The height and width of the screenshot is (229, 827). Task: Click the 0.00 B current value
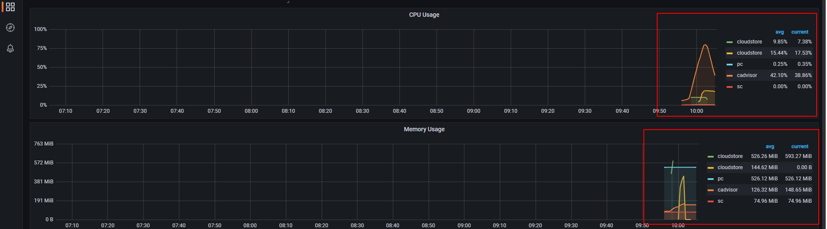(804, 167)
